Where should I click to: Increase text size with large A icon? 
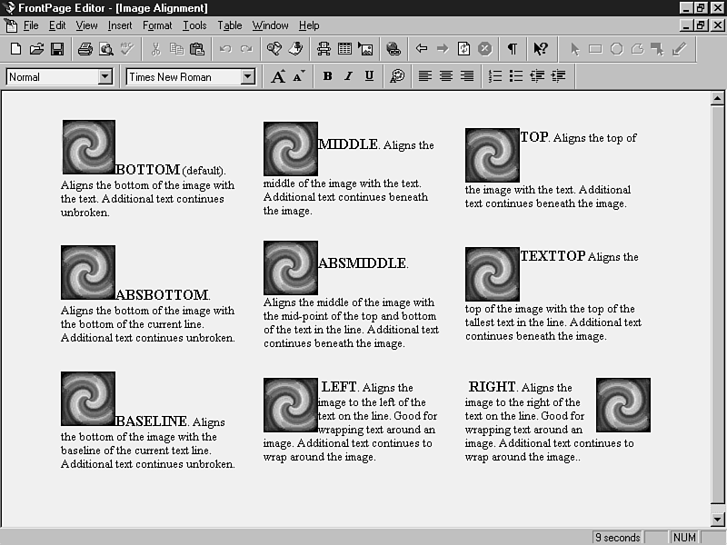(278, 76)
